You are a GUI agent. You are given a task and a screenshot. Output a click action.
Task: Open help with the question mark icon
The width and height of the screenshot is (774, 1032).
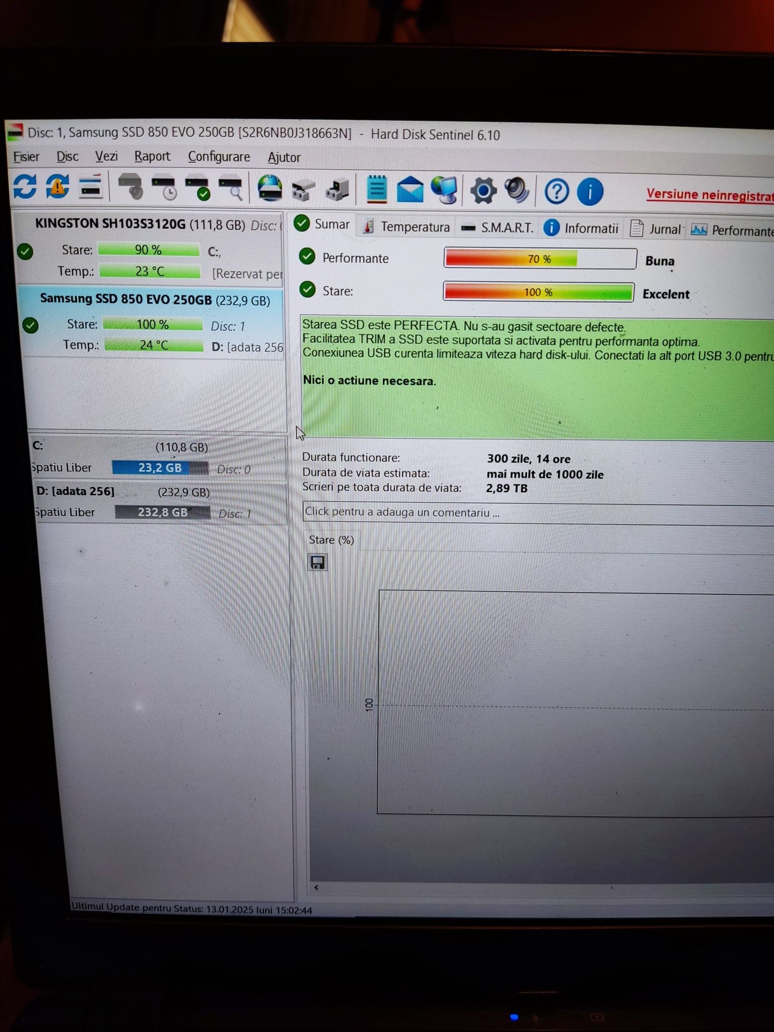click(557, 192)
